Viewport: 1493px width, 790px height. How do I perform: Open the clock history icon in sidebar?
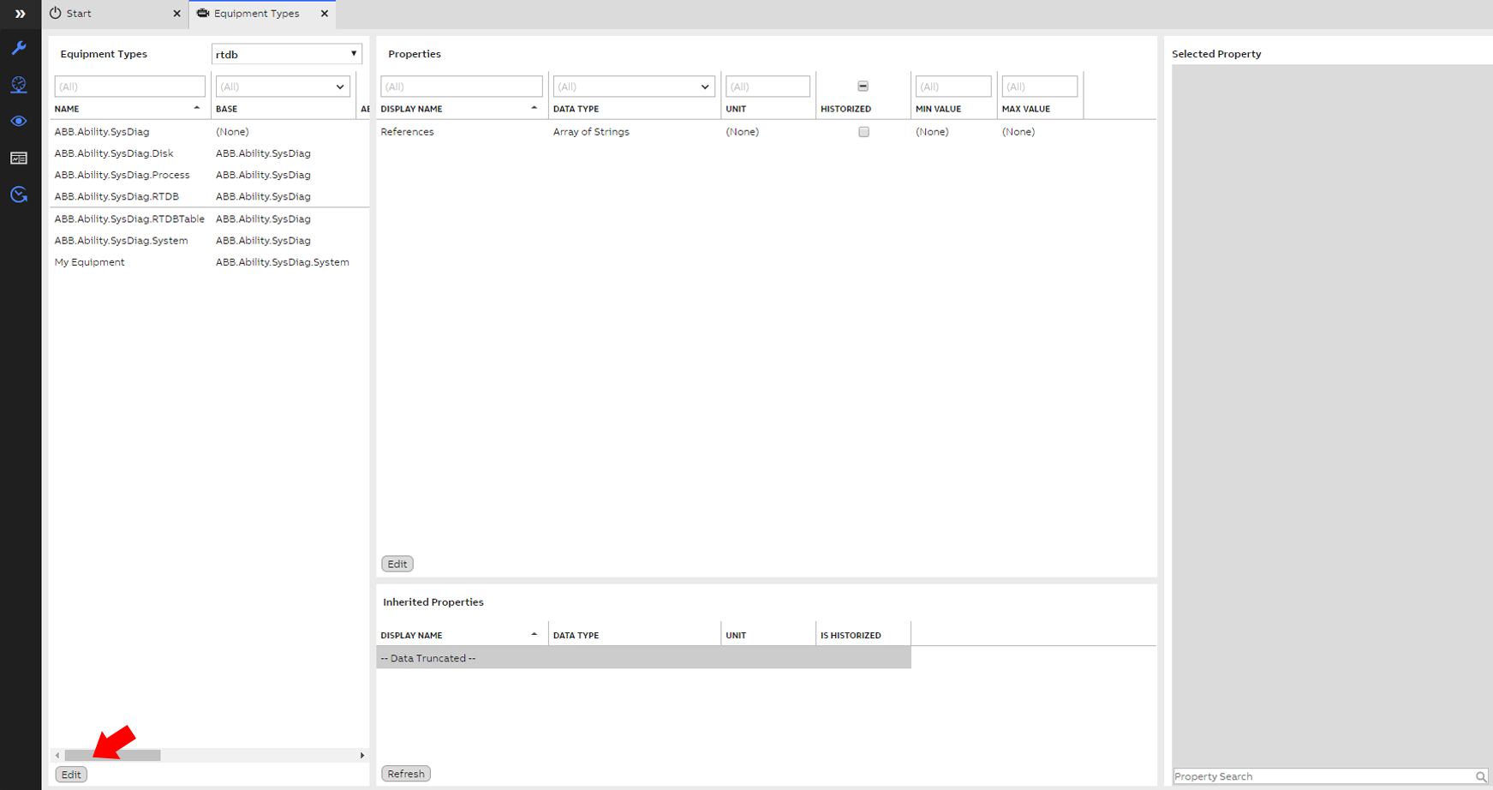pyautogui.click(x=19, y=195)
